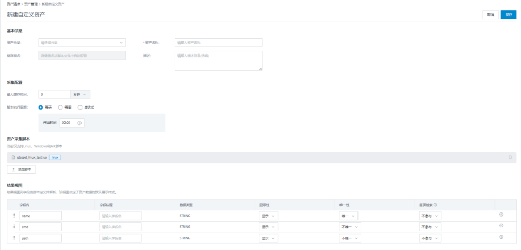Click the clock icon in 开始时间 field

coord(79,123)
